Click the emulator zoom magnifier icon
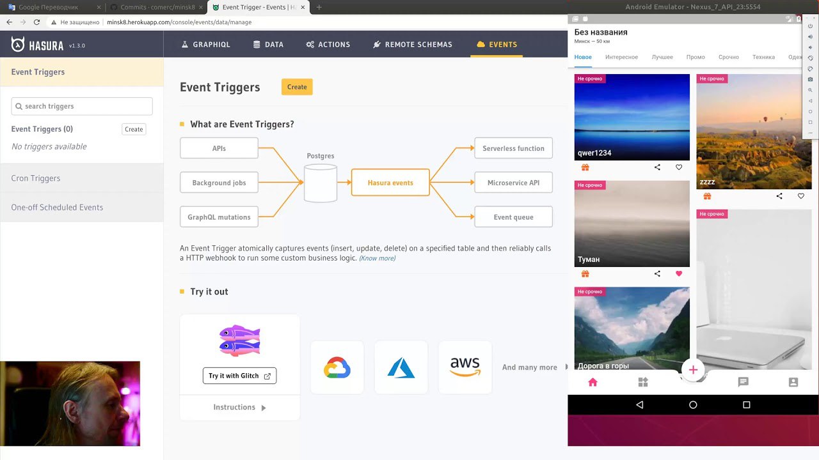819x460 pixels. pyautogui.click(x=811, y=90)
